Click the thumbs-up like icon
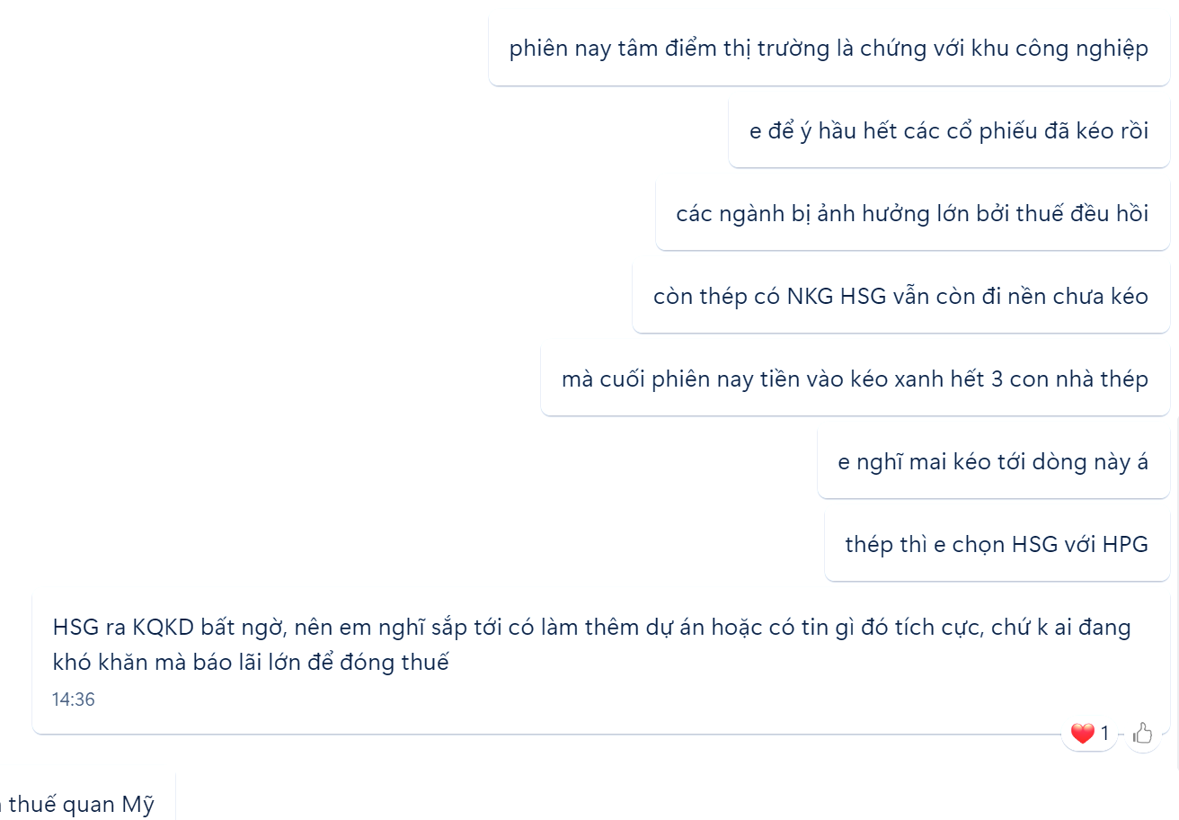 click(1142, 734)
